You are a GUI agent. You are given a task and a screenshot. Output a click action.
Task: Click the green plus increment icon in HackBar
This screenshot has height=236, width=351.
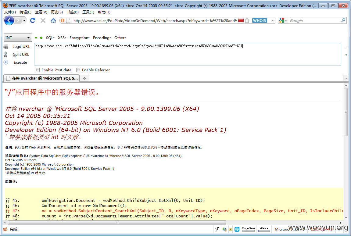pos(41,38)
